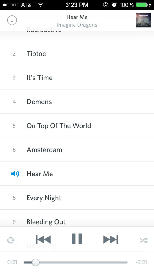
Task: Skip to the next track
Action: [111, 239]
